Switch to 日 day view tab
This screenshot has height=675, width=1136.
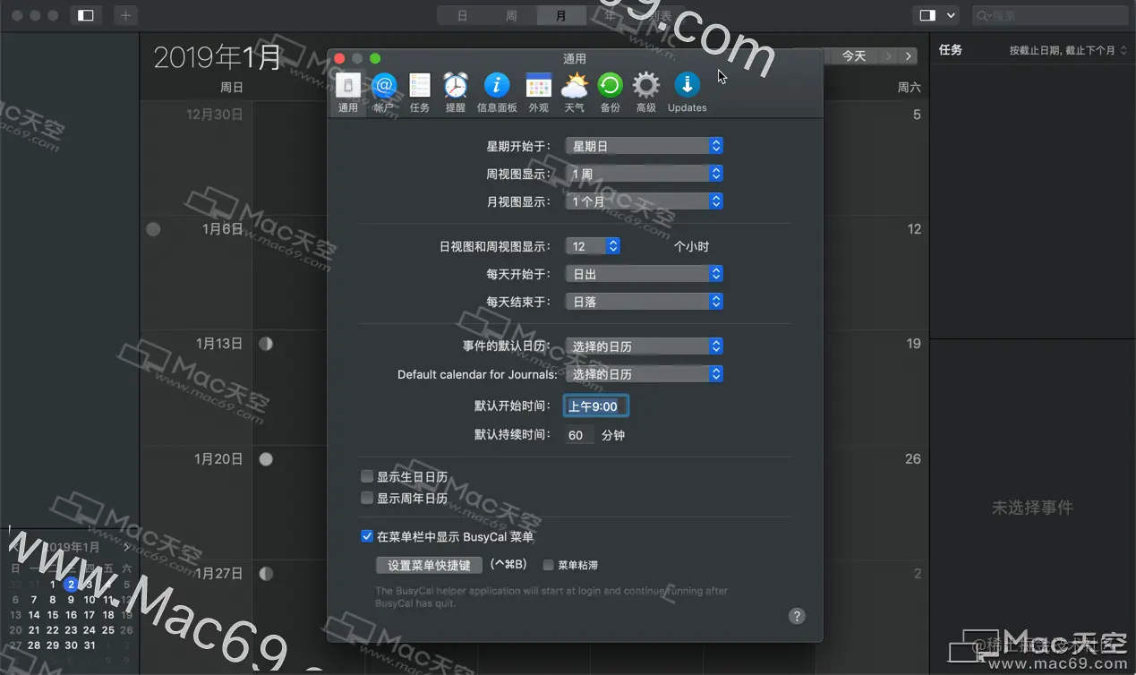pos(462,16)
